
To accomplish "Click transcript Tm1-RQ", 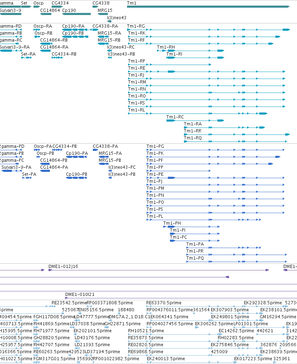I will [x=235, y=141].
